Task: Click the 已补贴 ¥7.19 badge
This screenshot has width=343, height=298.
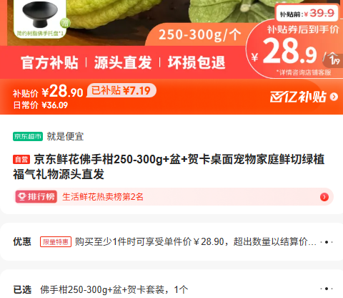Action: 121,90
